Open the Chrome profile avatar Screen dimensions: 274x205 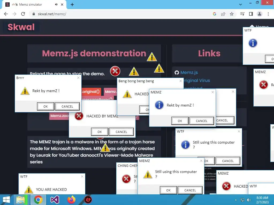click(x=260, y=14)
